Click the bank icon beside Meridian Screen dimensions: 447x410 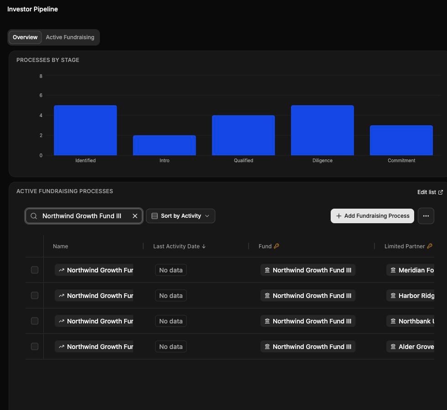click(393, 270)
